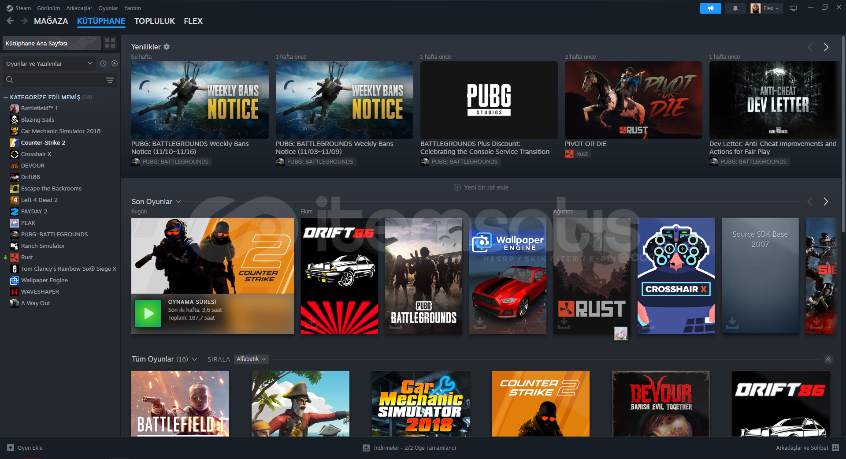Play Counter-Strike 2 with green play button
The height and width of the screenshot is (459, 846).
tap(148, 313)
